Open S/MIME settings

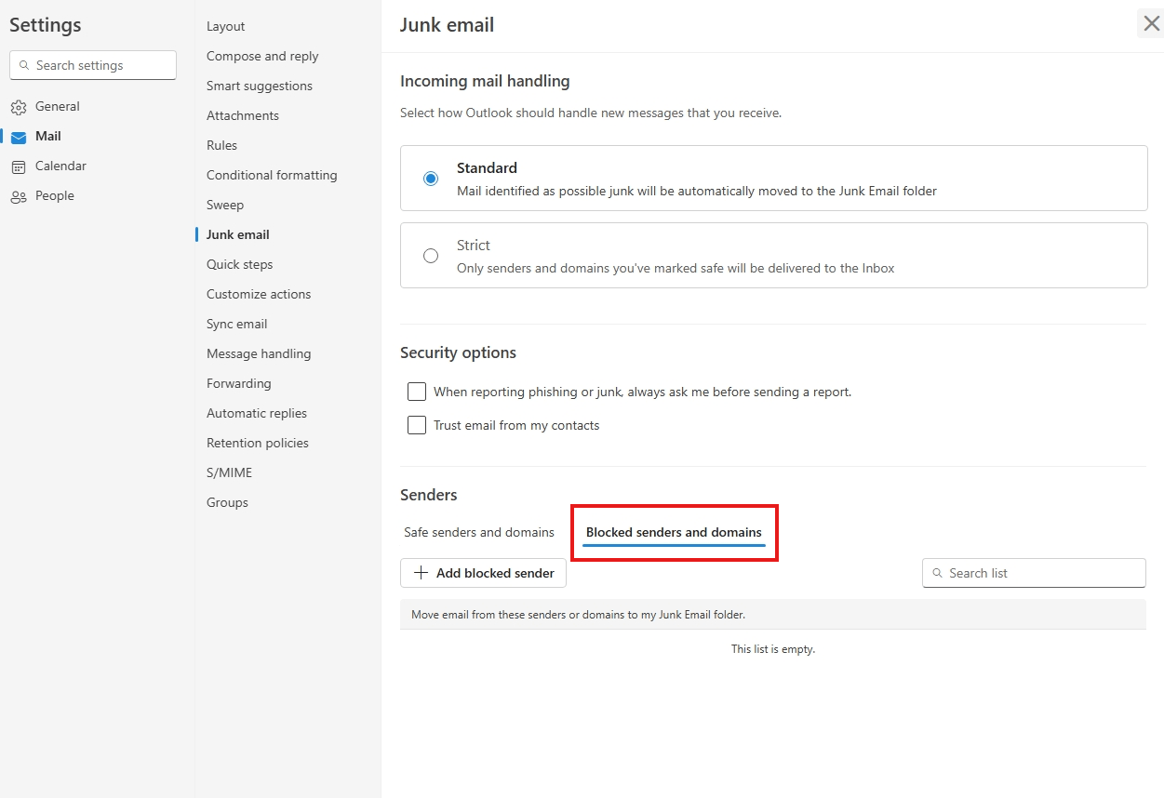[229, 472]
